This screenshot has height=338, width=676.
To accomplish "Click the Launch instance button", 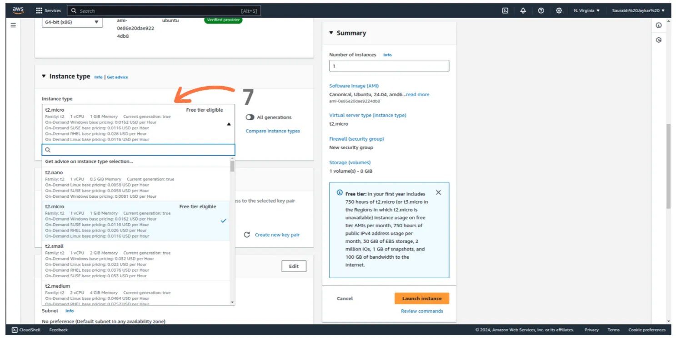I will click(x=422, y=298).
